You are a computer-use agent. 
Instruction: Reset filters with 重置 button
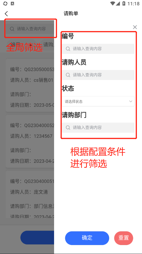pyautogui.click(x=124, y=238)
